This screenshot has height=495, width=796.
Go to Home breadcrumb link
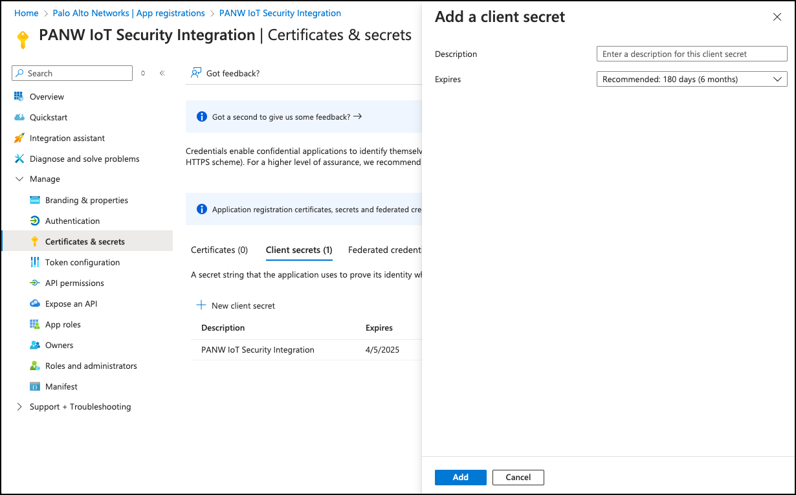tap(27, 13)
